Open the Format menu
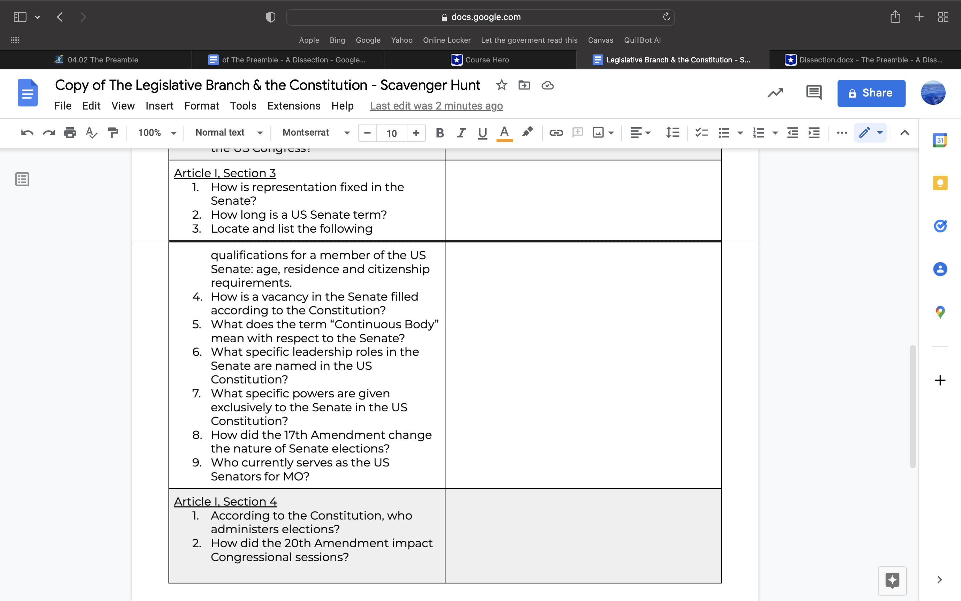The height and width of the screenshot is (601, 961). 202,106
